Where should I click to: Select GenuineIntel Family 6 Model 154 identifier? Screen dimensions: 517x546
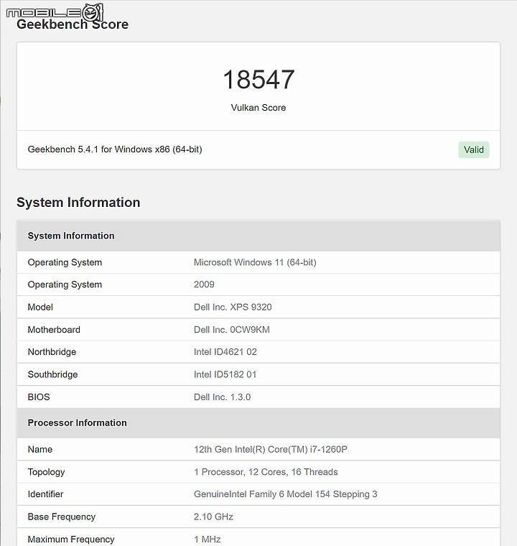286,494
